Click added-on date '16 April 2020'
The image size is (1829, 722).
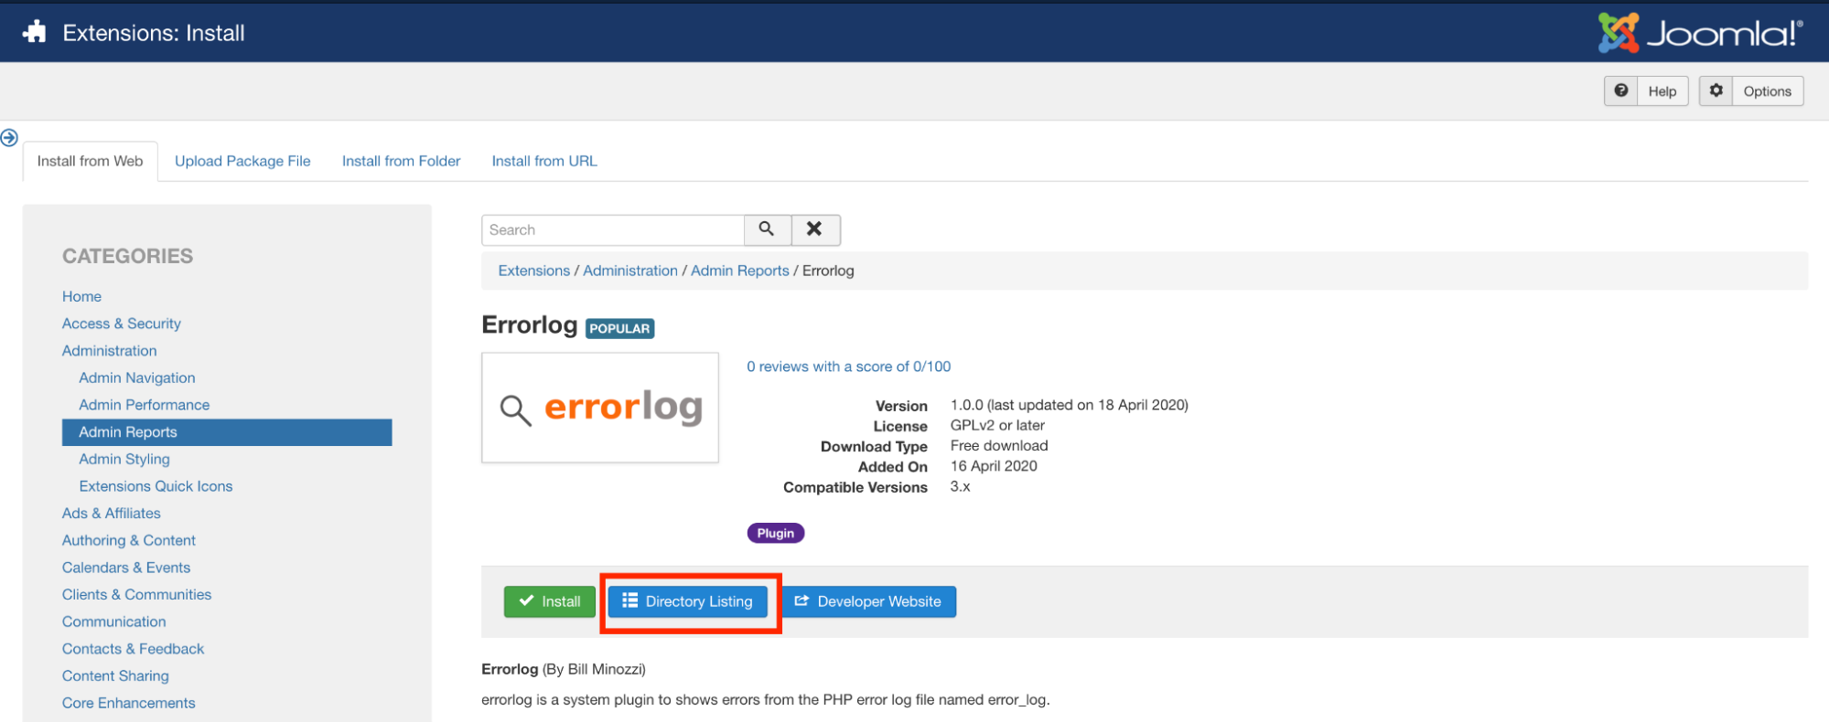pyautogui.click(x=994, y=466)
